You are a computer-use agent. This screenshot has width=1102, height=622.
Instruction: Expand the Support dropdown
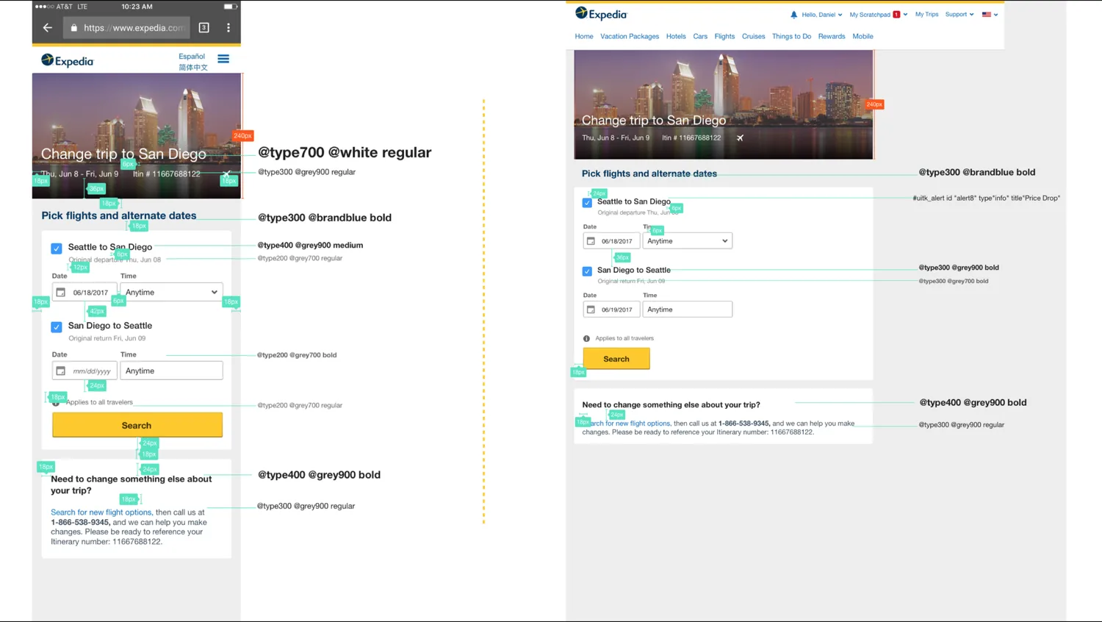[x=959, y=14]
